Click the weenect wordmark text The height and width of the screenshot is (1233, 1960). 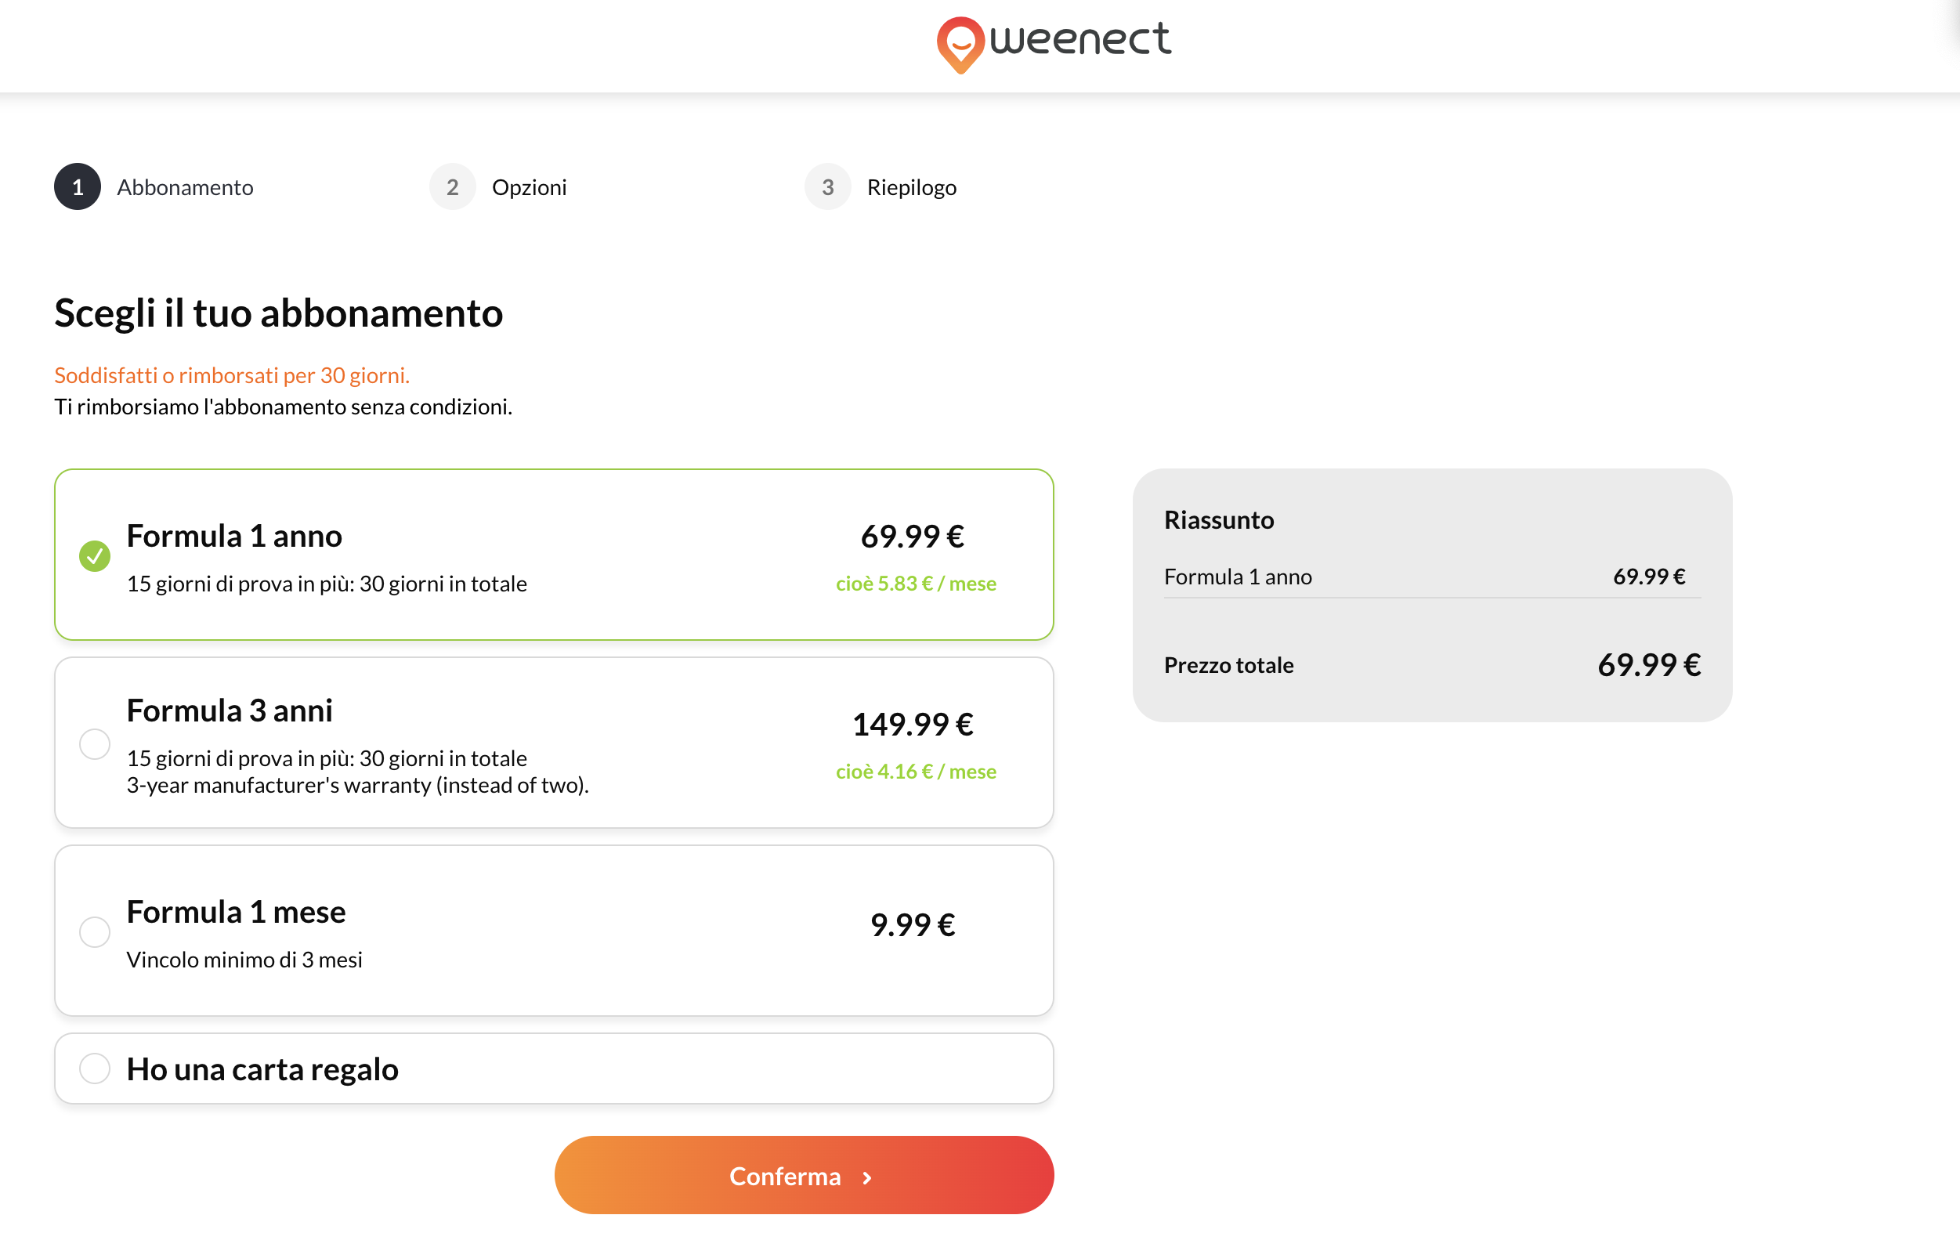click(1080, 39)
